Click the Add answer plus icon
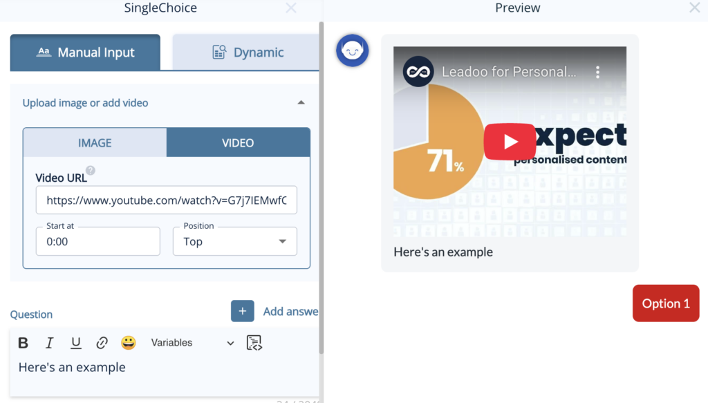 [243, 311]
